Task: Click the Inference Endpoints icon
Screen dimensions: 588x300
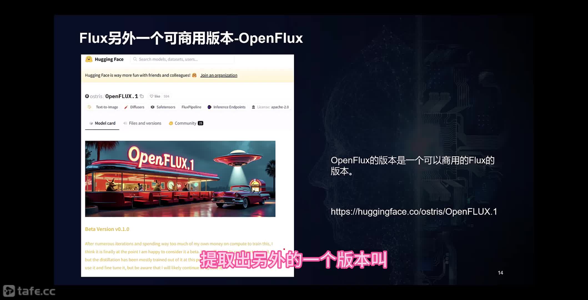Action: pos(209,107)
